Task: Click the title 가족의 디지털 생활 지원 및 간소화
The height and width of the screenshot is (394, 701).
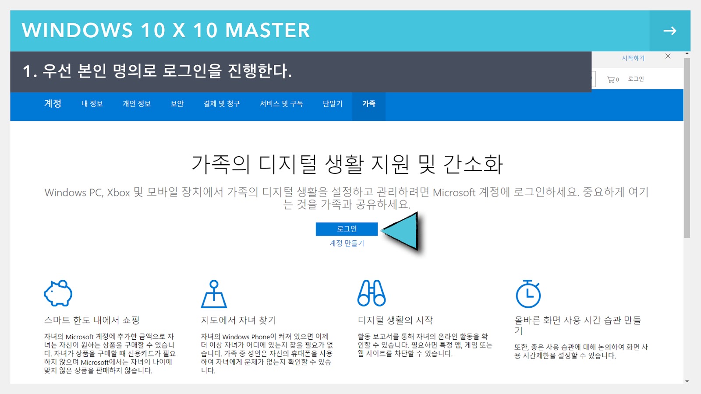Action: coord(347,164)
